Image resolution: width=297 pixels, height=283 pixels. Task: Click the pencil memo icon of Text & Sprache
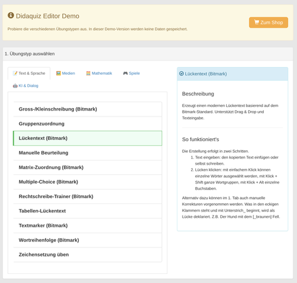coord(15,73)
